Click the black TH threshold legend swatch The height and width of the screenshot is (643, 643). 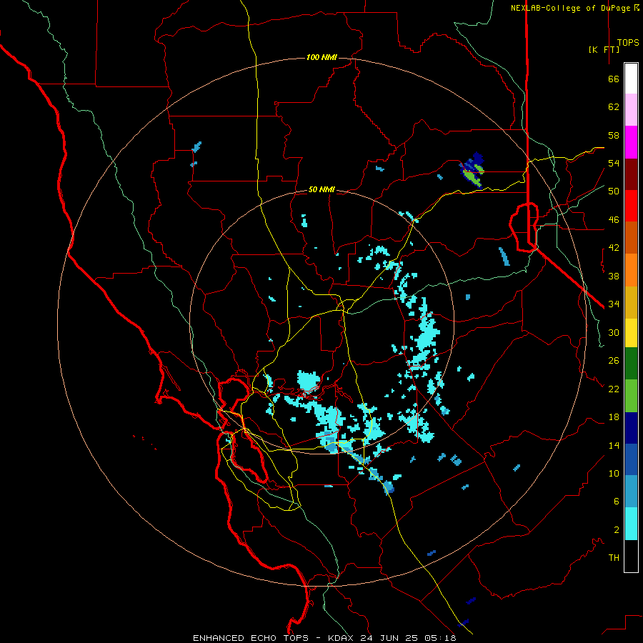tap(631, 556)
